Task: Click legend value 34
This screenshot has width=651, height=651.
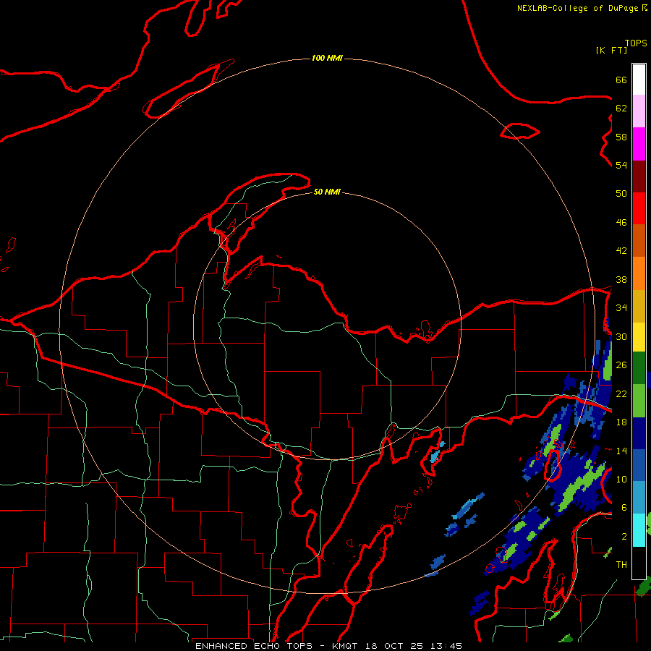Action: click(x=621, y=308)
